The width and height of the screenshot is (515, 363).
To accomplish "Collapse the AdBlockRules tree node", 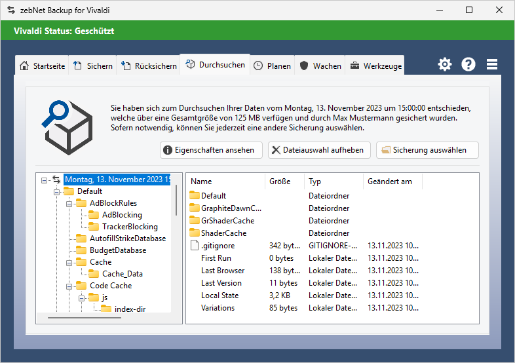I will 69,203.
